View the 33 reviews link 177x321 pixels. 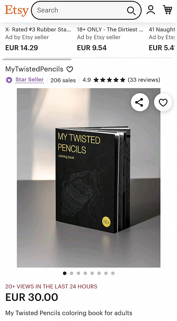[144, 80]
